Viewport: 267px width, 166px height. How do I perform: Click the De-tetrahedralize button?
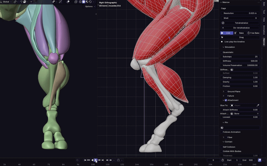[x=240, y=28]
